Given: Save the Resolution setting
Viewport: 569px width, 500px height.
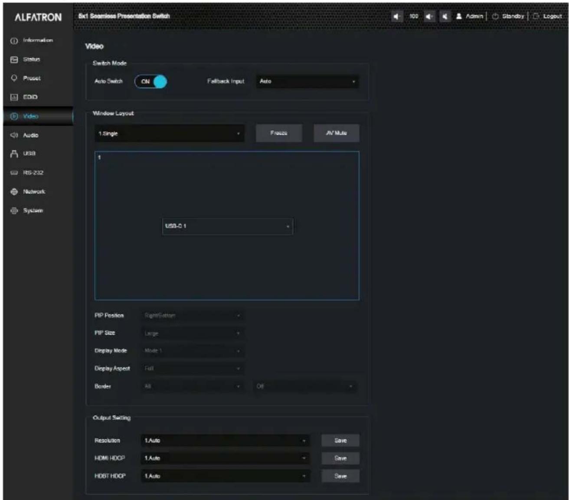Looking at the screenshot, I should pos(340,441).
